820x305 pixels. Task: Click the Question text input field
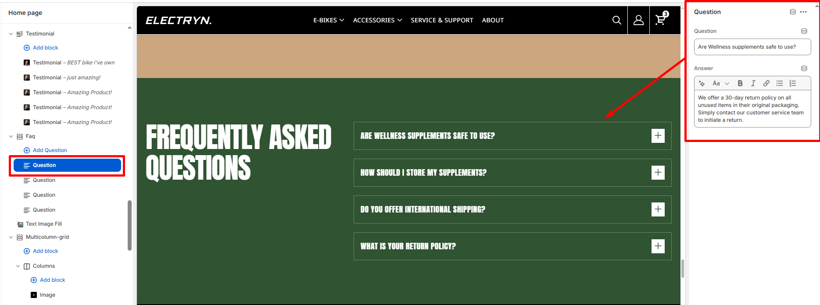(x=752, y=47)
